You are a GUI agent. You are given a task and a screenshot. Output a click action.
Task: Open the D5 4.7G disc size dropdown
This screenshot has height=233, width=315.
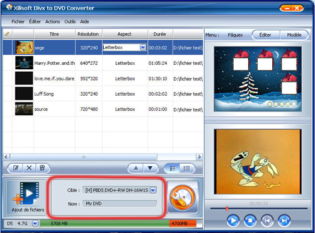35,224
